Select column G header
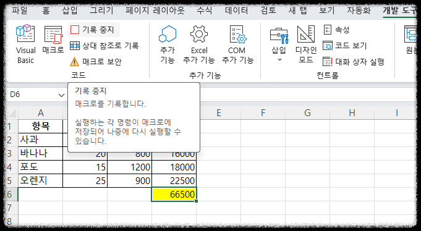 [x=307, y=113]
